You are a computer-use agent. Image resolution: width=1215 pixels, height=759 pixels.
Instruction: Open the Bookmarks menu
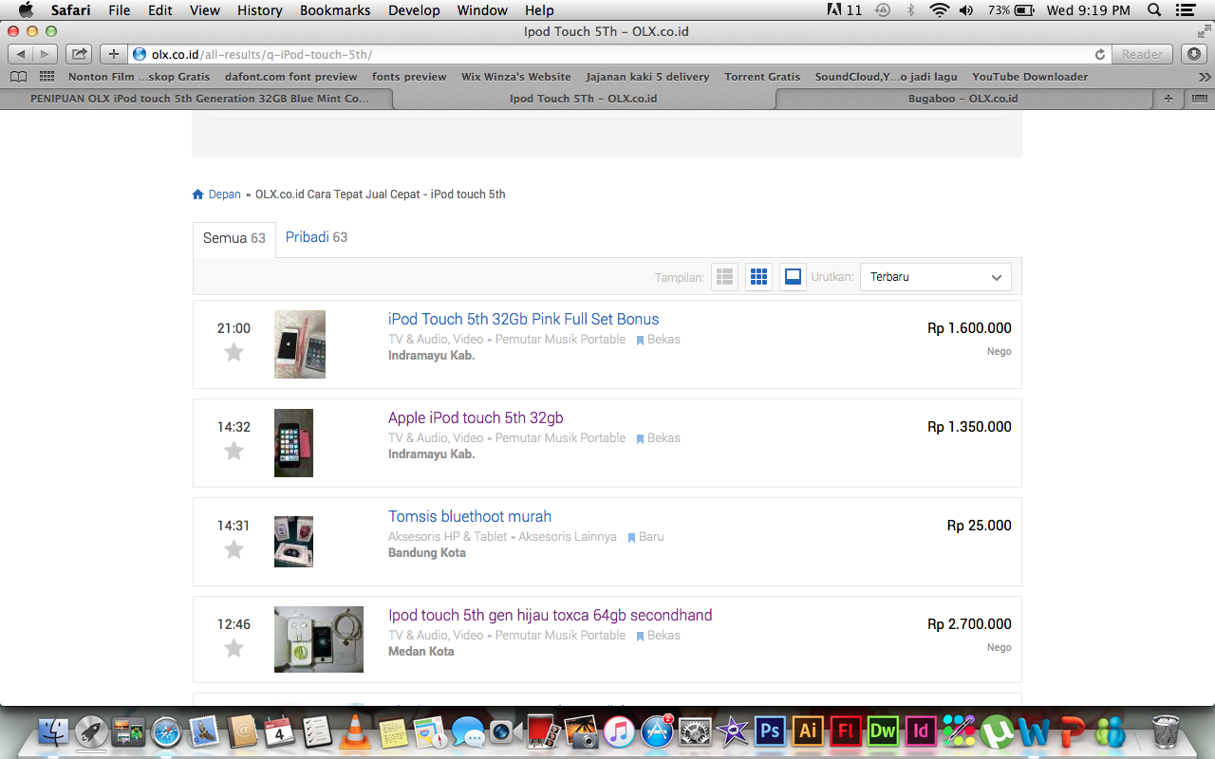click(x=335, y=10)
